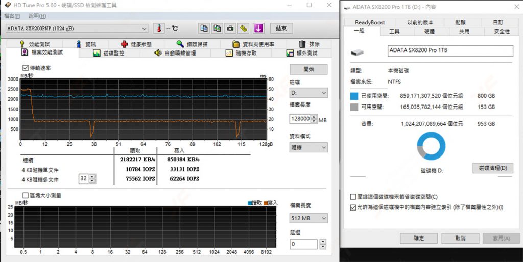Click the 磁碟清理 button

click(x=492, y=168)
